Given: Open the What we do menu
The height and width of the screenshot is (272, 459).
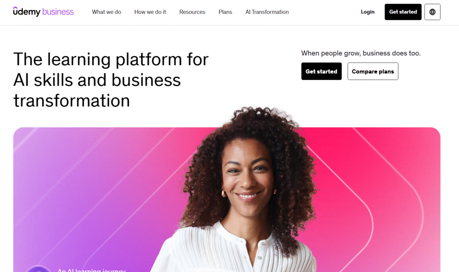Looking at the screenshot, I should (107, 12).
